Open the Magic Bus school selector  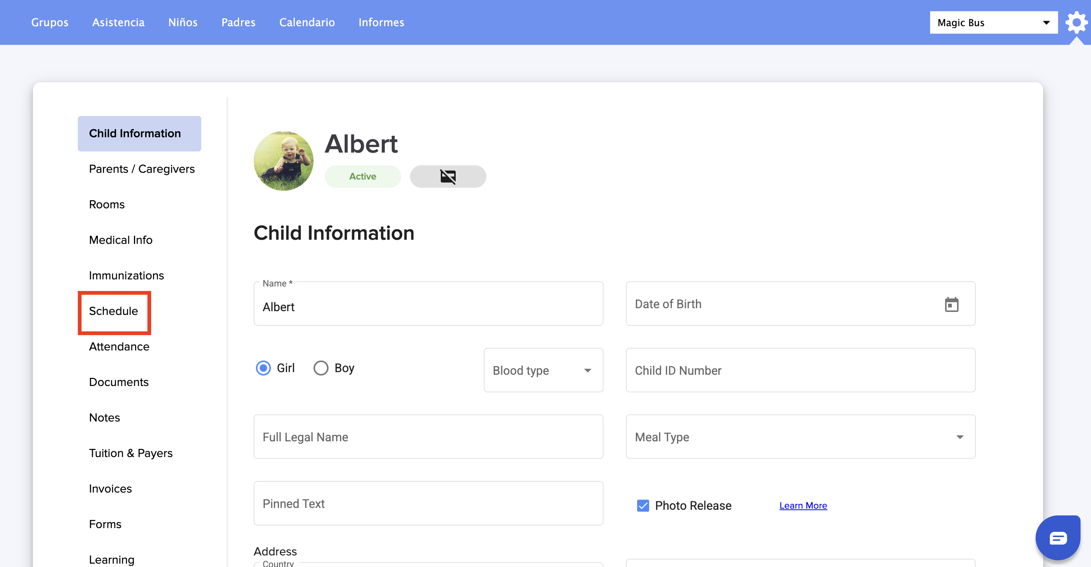(x=993, y=23)
